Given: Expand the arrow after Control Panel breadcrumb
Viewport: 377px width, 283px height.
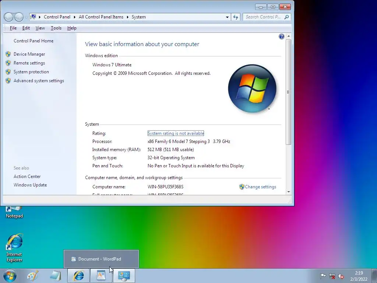Looking at the screenshot, I should 74,17.
